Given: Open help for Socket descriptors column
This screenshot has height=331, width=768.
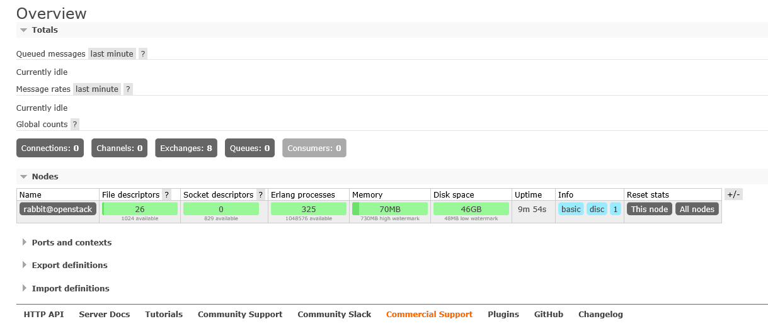Looking at the screenshot, I should [x=260, y=195].
